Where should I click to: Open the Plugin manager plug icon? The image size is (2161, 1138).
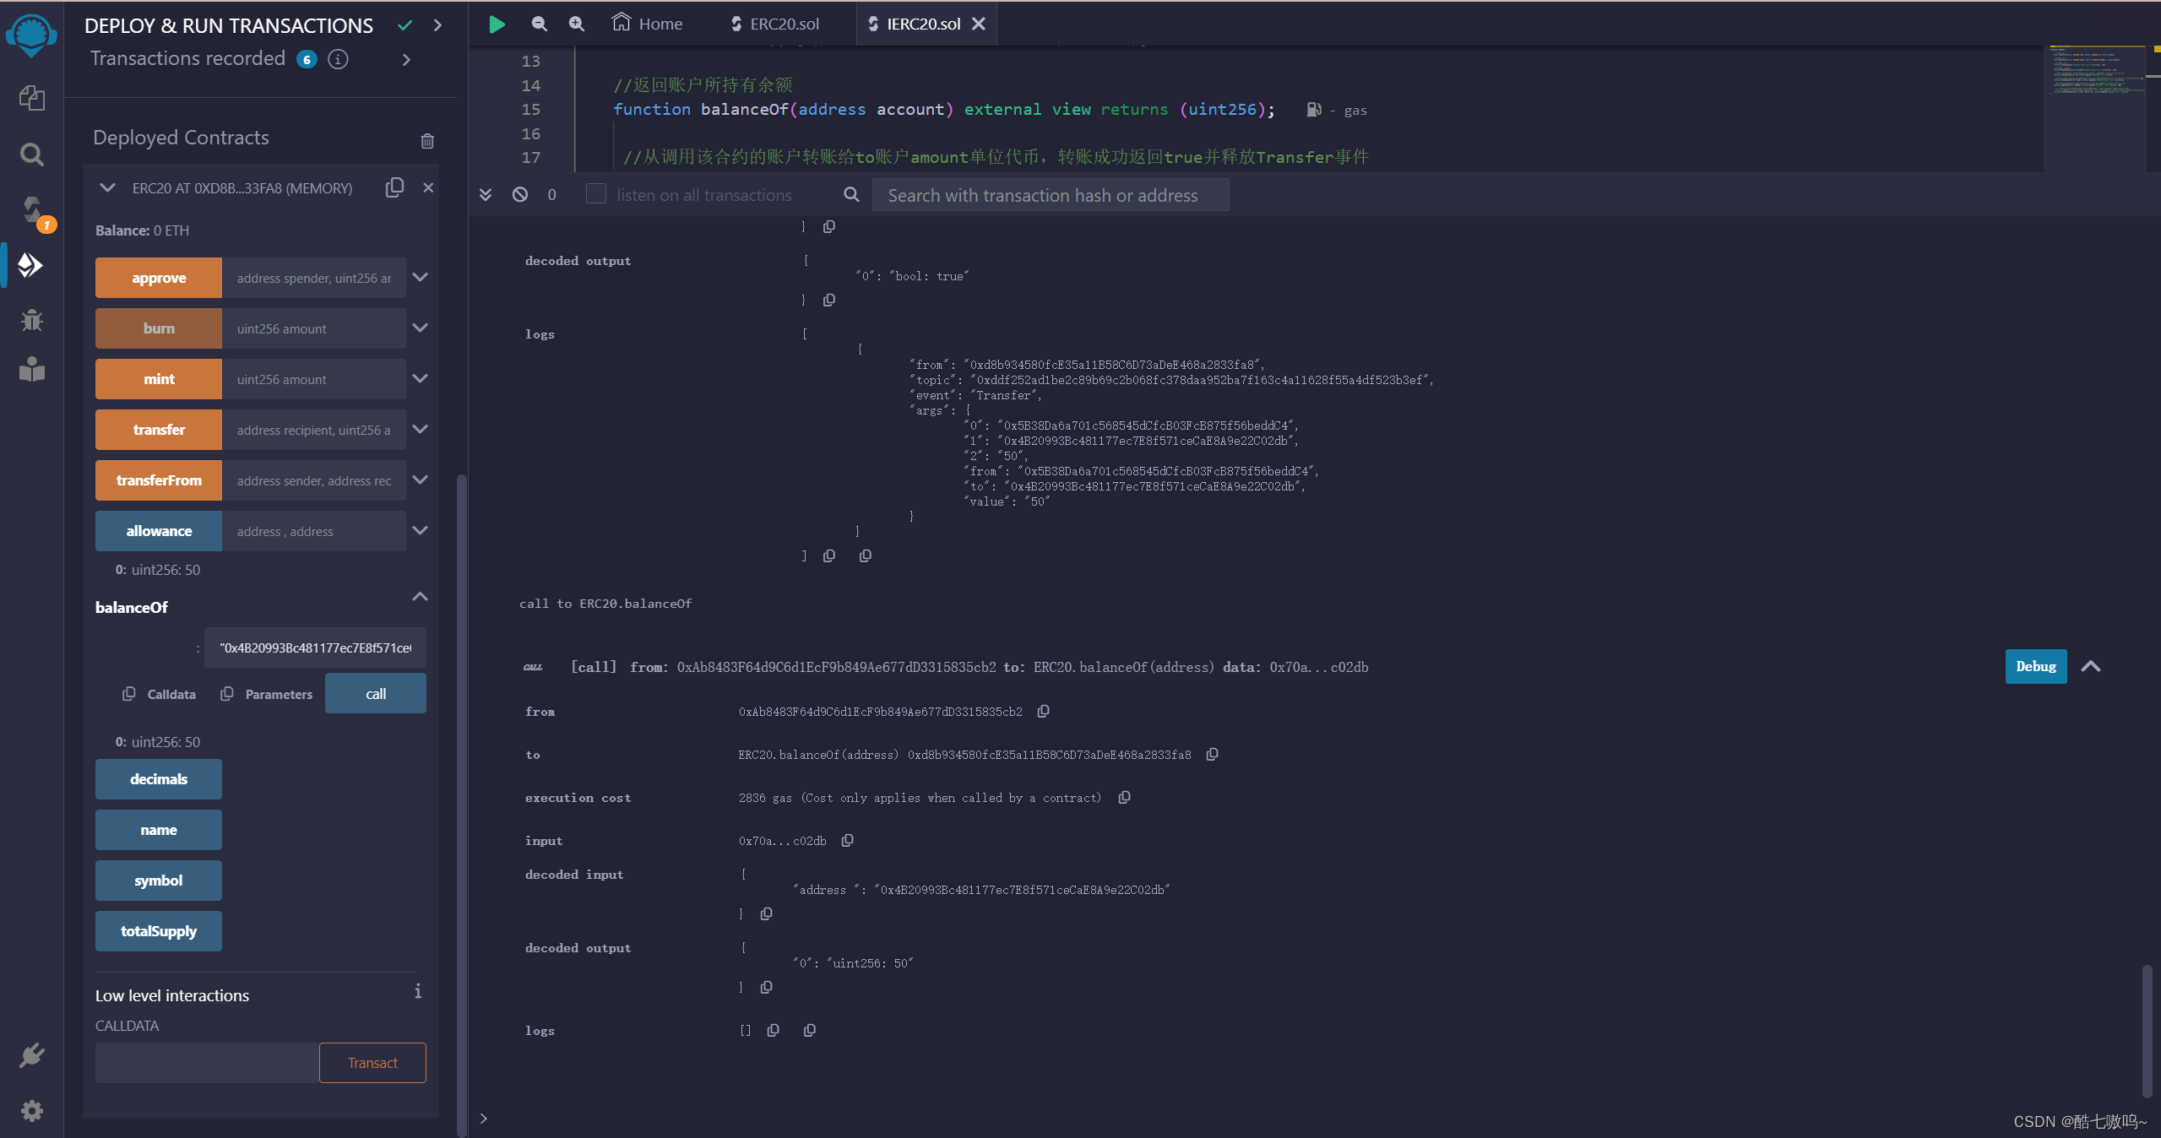tap(32, 1055)
